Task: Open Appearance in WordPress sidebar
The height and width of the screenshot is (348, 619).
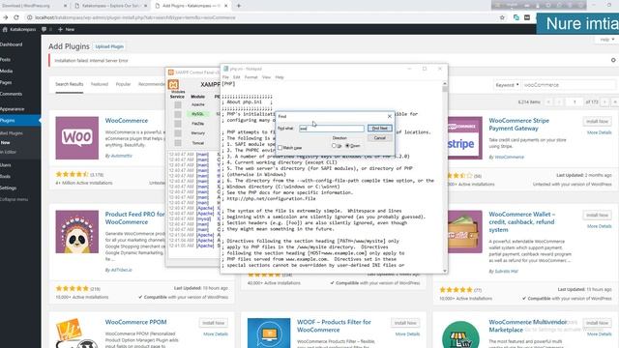Action: click(13, 109)
